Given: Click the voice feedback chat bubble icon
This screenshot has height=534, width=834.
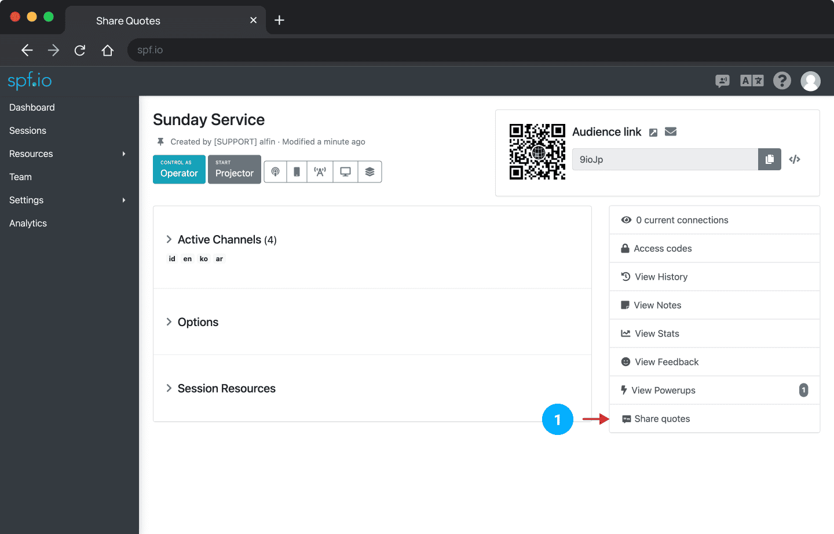Looking at the screenshot, I should click(x=722, y=81).
